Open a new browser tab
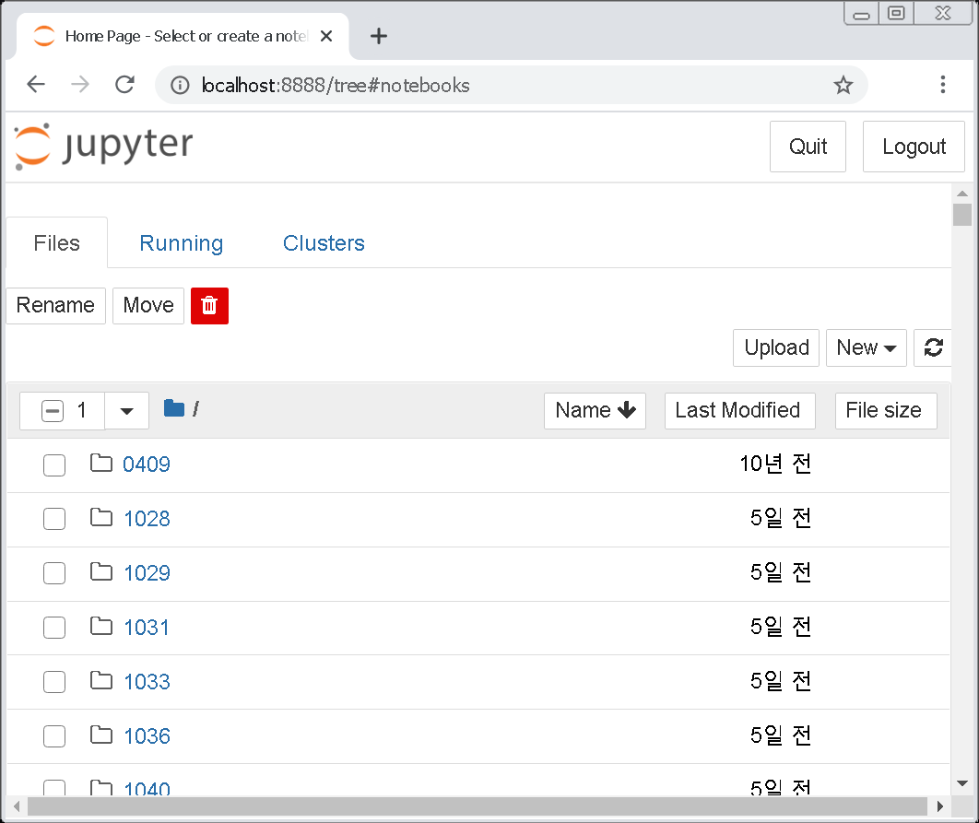 pos(378,36)
